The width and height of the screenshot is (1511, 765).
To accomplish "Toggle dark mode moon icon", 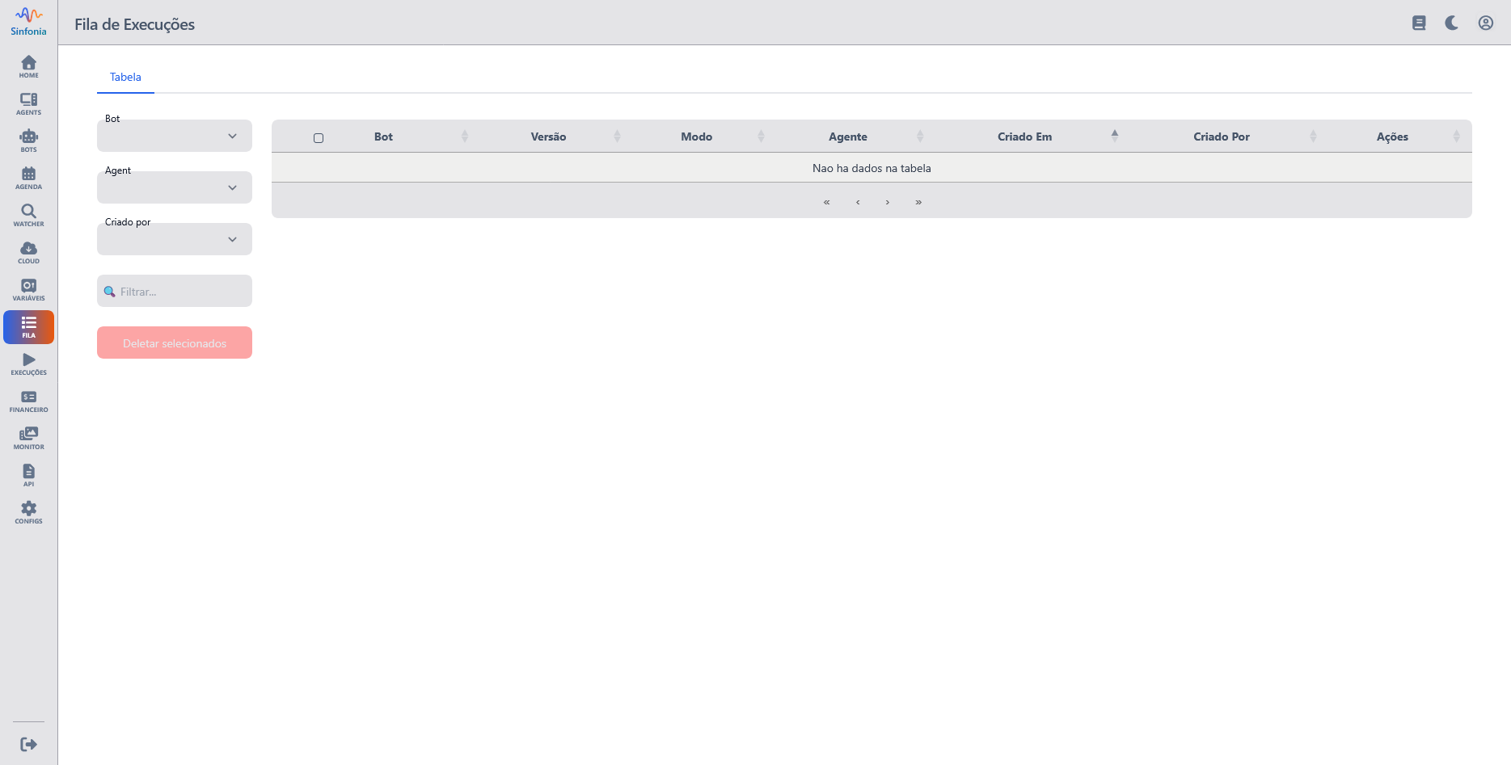I will tap(1452, 23).
